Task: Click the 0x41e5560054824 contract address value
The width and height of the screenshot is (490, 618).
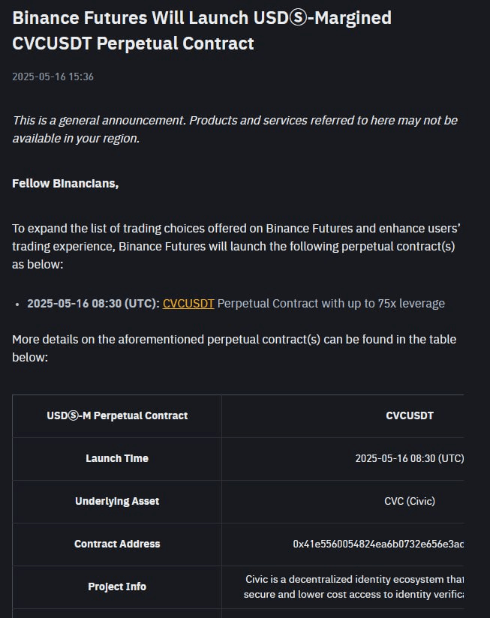Action: (x=378, y=544)
